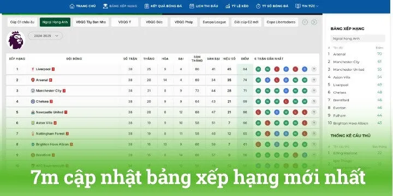Sort table by Số trận column header
Viewport: 393px width, 196px height.
(130, 59)
